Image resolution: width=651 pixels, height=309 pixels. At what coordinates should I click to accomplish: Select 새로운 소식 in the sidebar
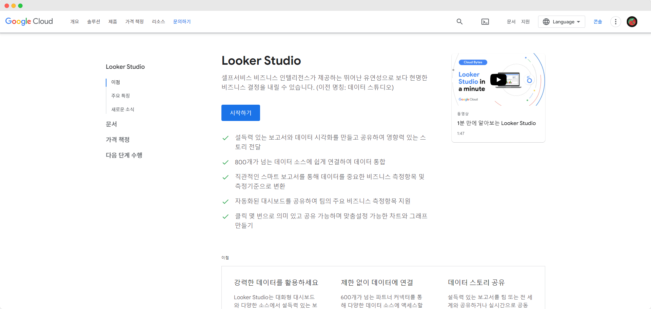pos(123,109)
